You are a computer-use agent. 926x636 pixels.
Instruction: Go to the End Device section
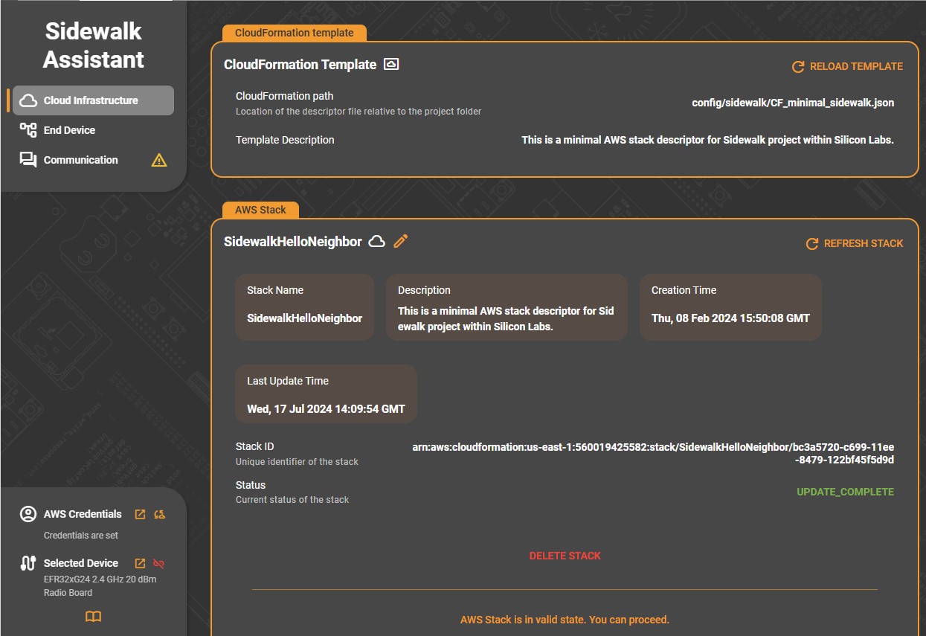coord(69,130)
